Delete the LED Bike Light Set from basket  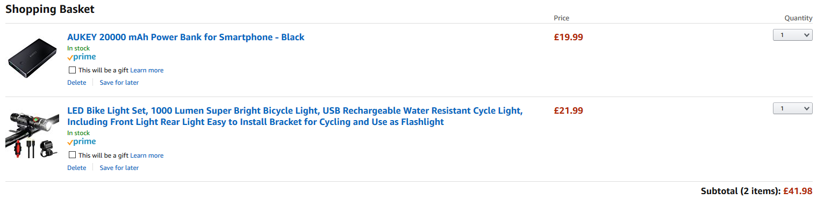coord(77,168)
